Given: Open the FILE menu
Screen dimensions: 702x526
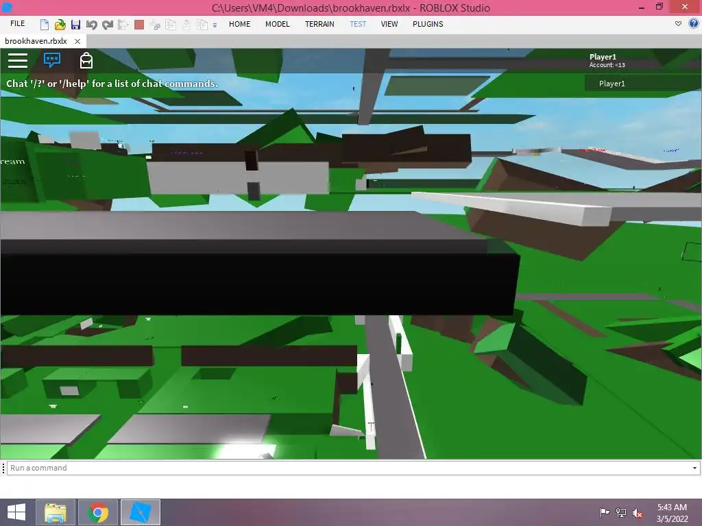Looking at the screenshot, I should click(x=17, y=24).
